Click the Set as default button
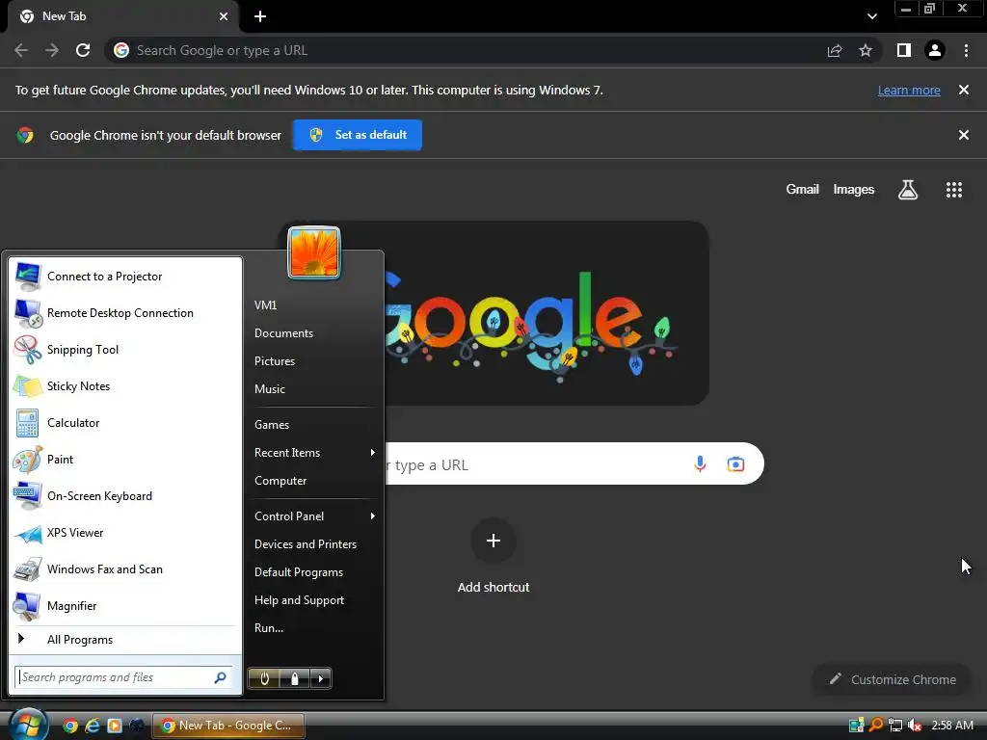 [358, 135]
